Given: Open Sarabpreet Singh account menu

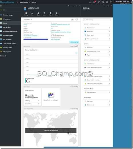Looking at the screenshot, I should pyautogui.click(x=123, y=2).
